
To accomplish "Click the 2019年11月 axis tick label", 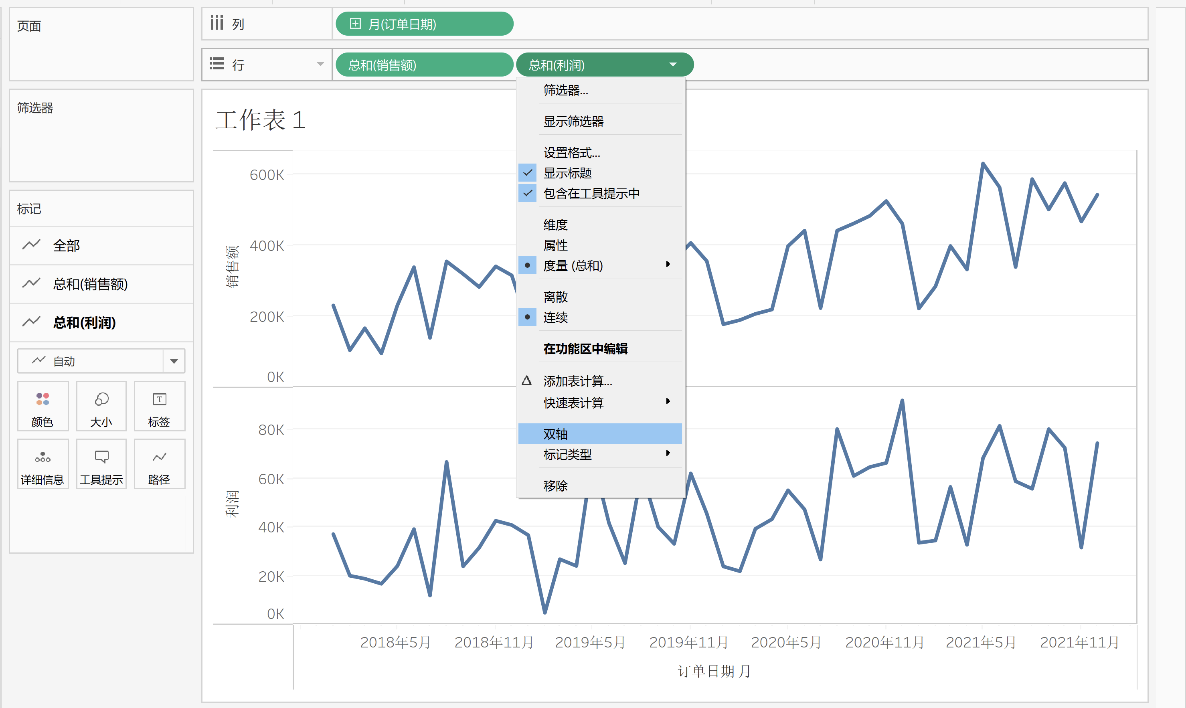I will coord(688,642).
